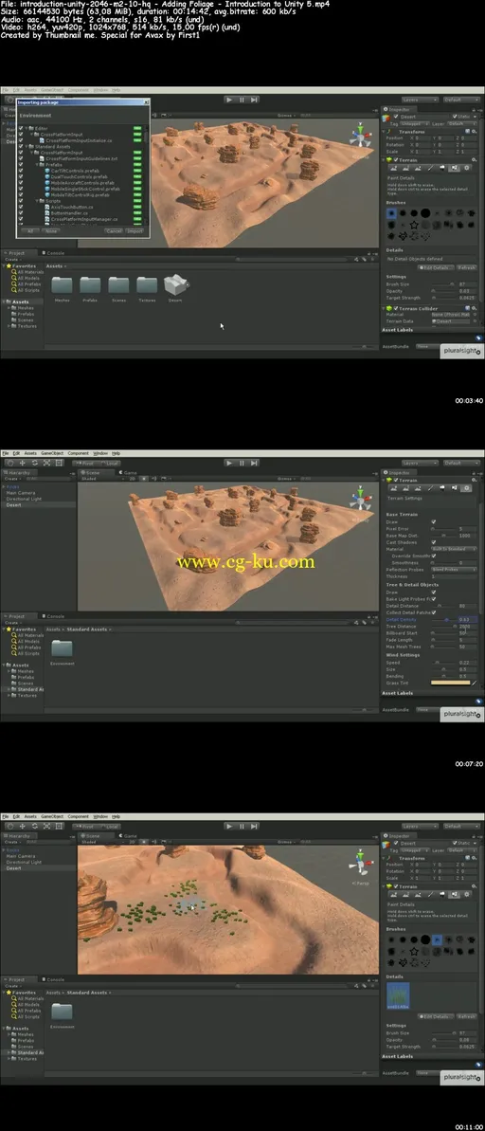Select Directional Light in 00:07:20 frame Hierarchy
Image resolution: width=485 pixels, height=1131 pixels.
[x=25, y=499]
